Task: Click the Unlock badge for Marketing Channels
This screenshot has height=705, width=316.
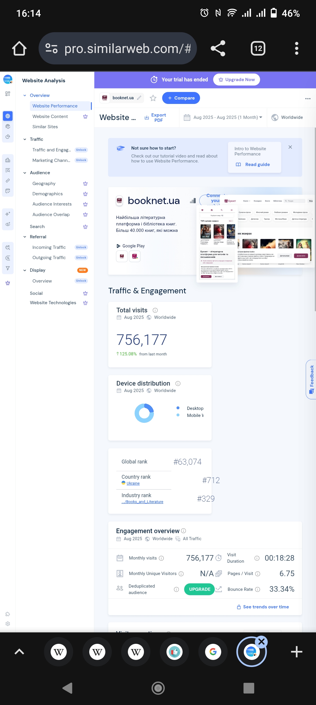Action: click(x=81, y=160)
